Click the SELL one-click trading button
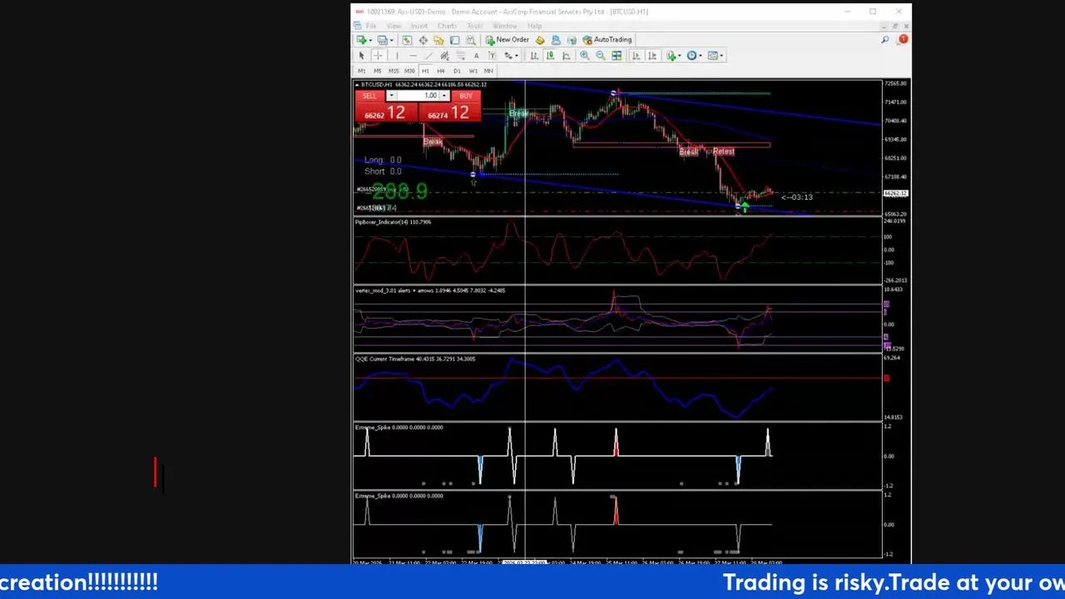Viewport: 1065px width, 599px height. click(x=369, y=96)
